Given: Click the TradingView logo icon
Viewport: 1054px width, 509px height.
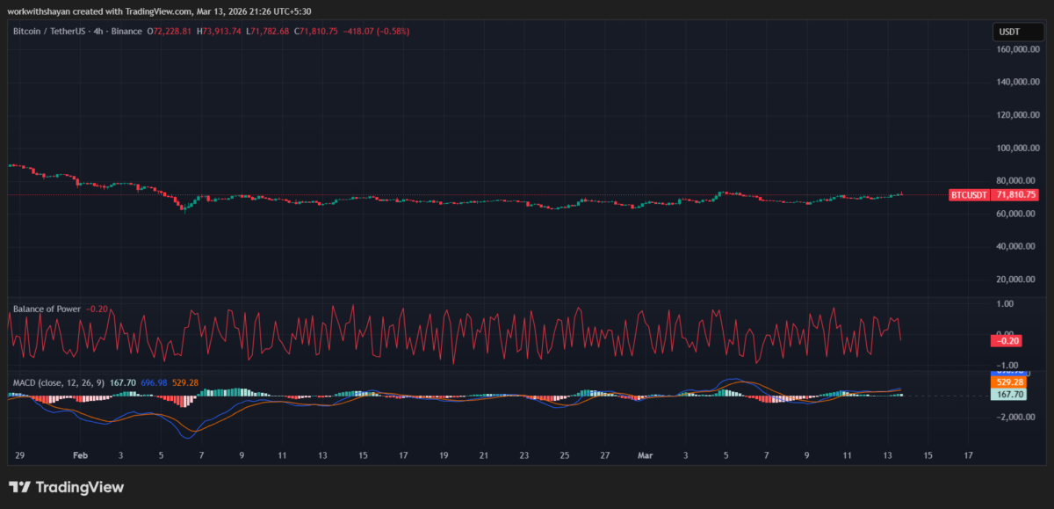Looking at the screenshot, I should tap(19, 486).
